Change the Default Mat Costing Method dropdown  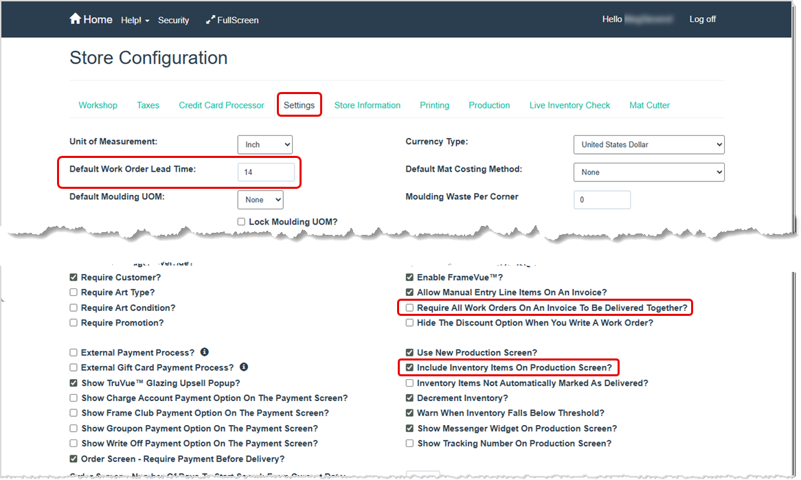(648, 172)
